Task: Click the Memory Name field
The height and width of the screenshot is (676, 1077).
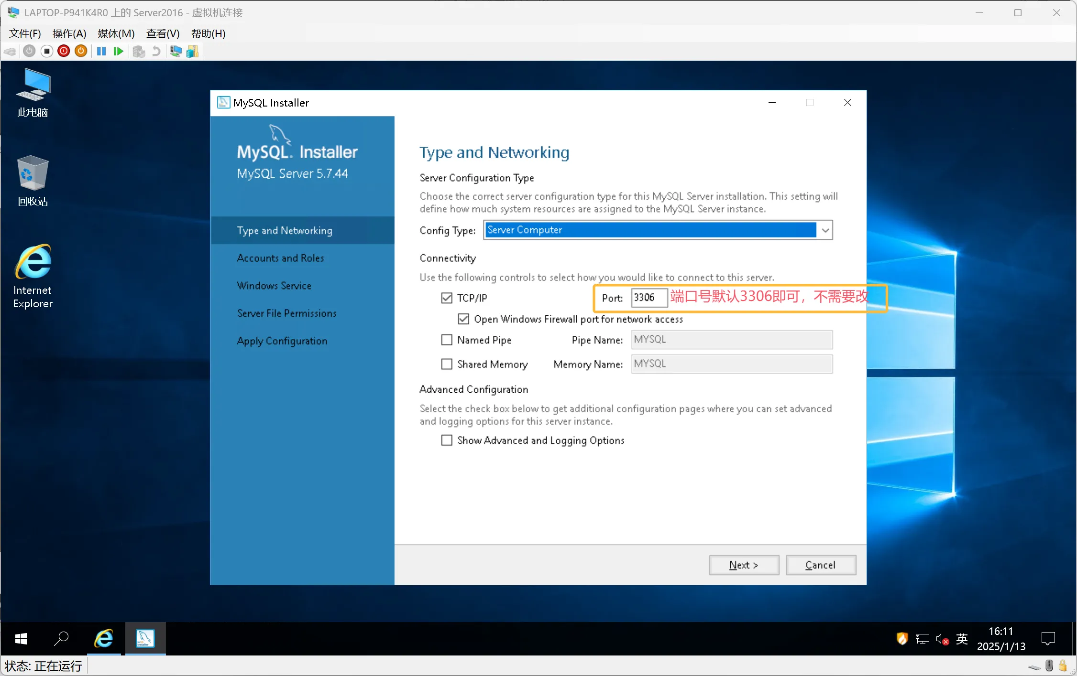Action: (x=732, y=364)
